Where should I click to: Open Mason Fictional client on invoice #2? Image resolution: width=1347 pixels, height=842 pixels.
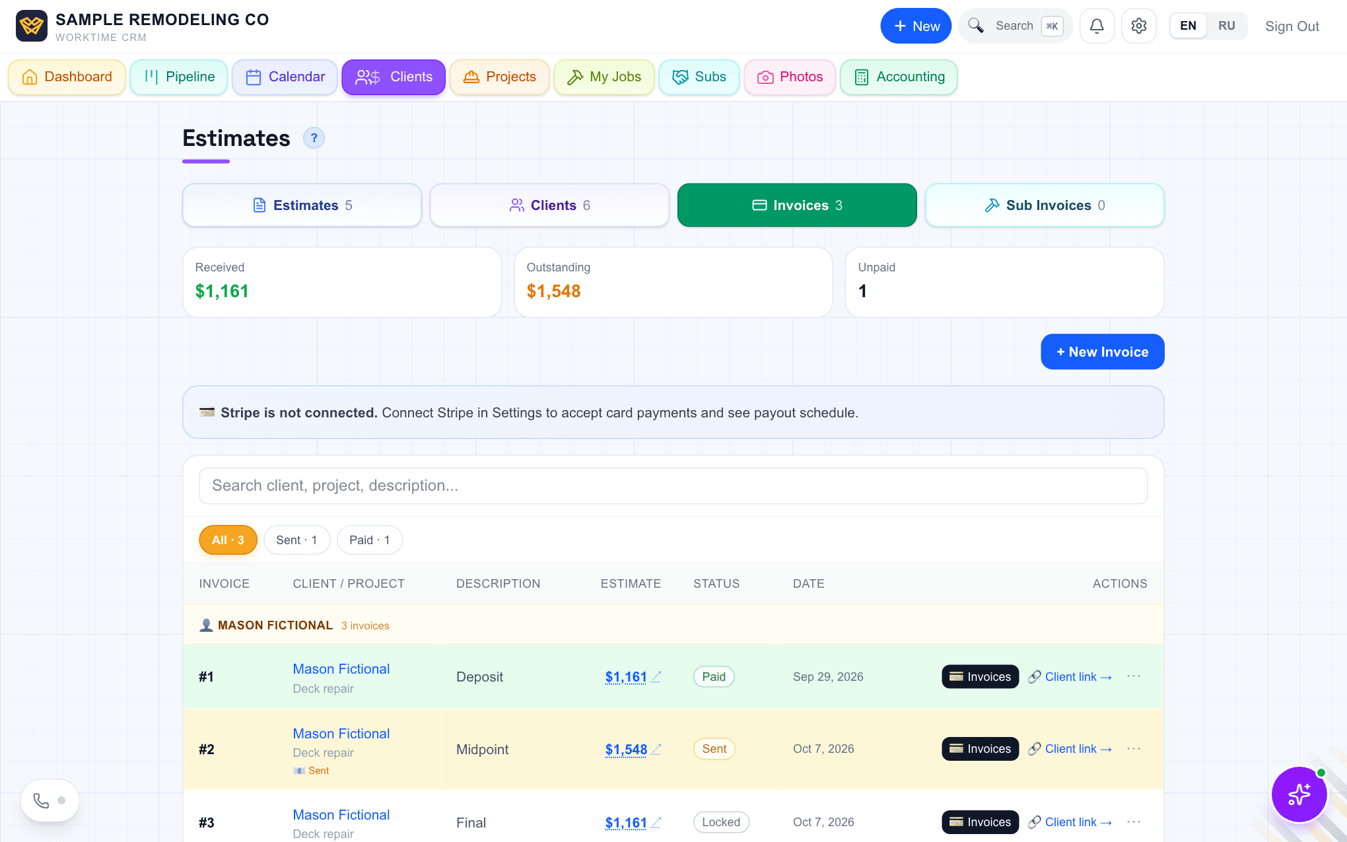tap(341, 734)
